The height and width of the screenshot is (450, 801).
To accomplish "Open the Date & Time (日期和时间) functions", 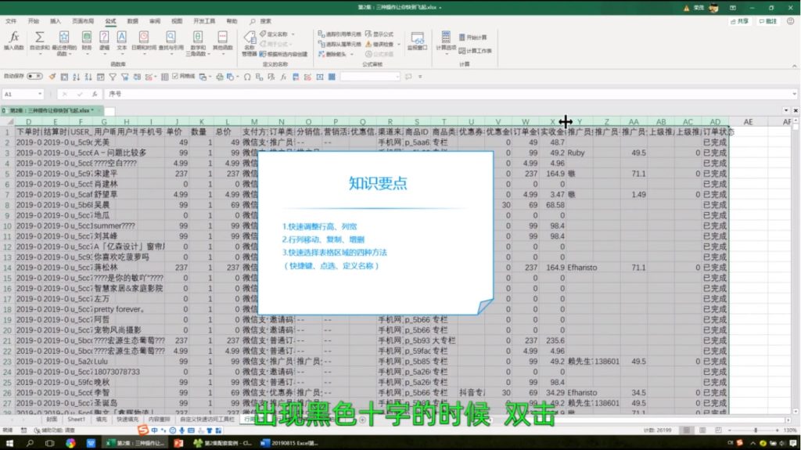I will coord(144,41).
